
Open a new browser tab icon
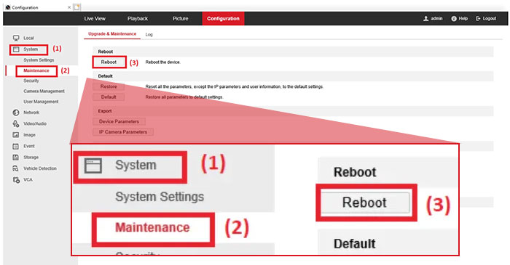(76, 7)
